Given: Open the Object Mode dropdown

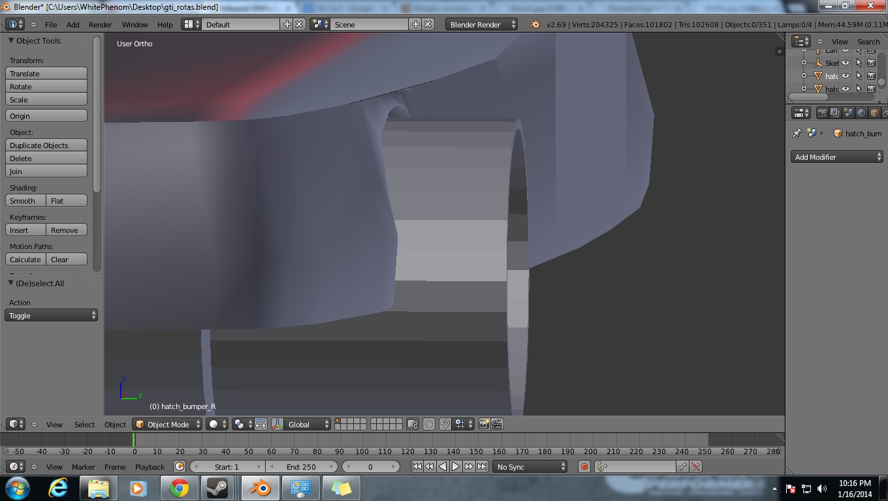Looking at the screenshot, I should tap(167, 424).
